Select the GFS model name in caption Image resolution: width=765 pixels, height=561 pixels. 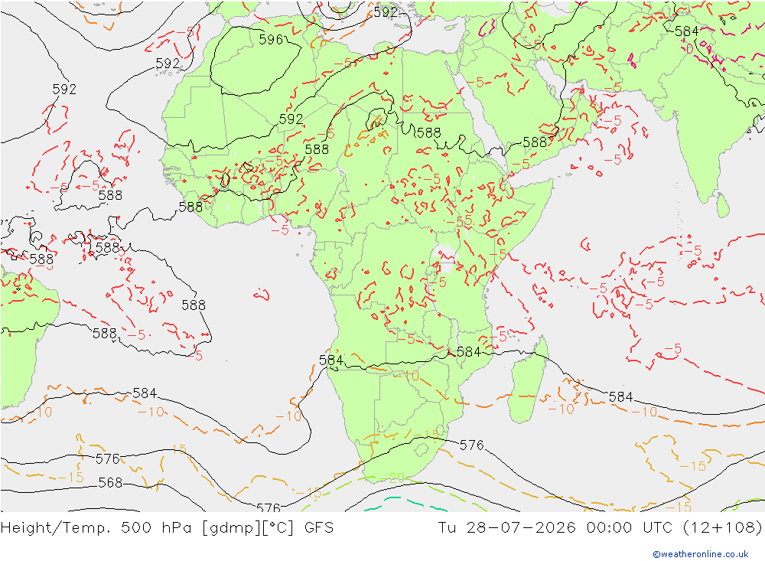(319, 528)
